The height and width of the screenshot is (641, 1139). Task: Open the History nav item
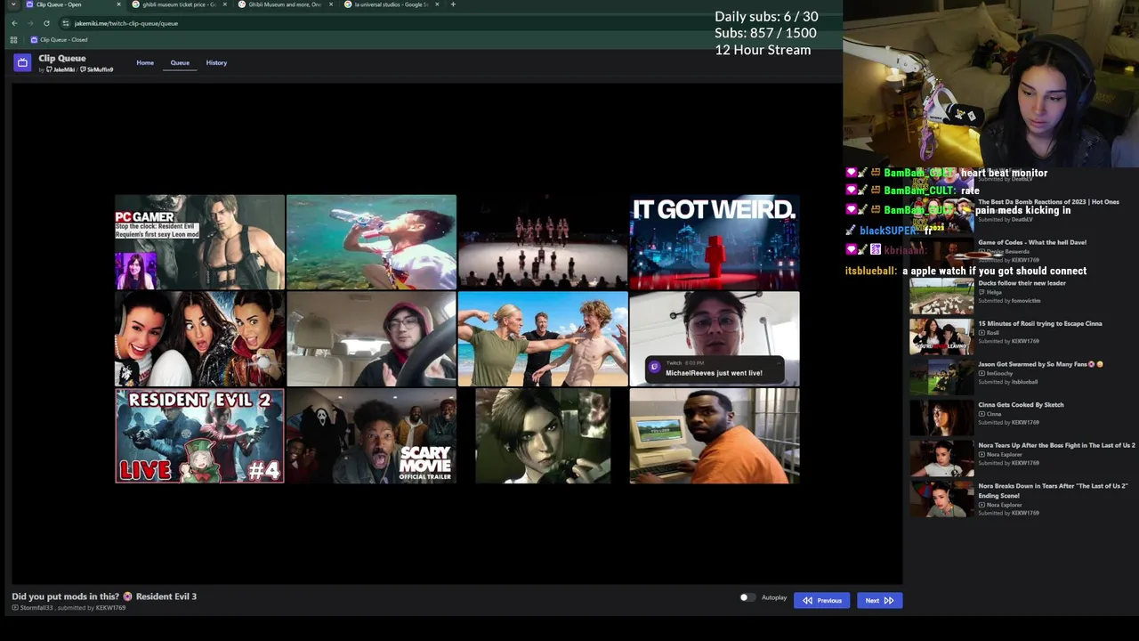tap(216, 63)
